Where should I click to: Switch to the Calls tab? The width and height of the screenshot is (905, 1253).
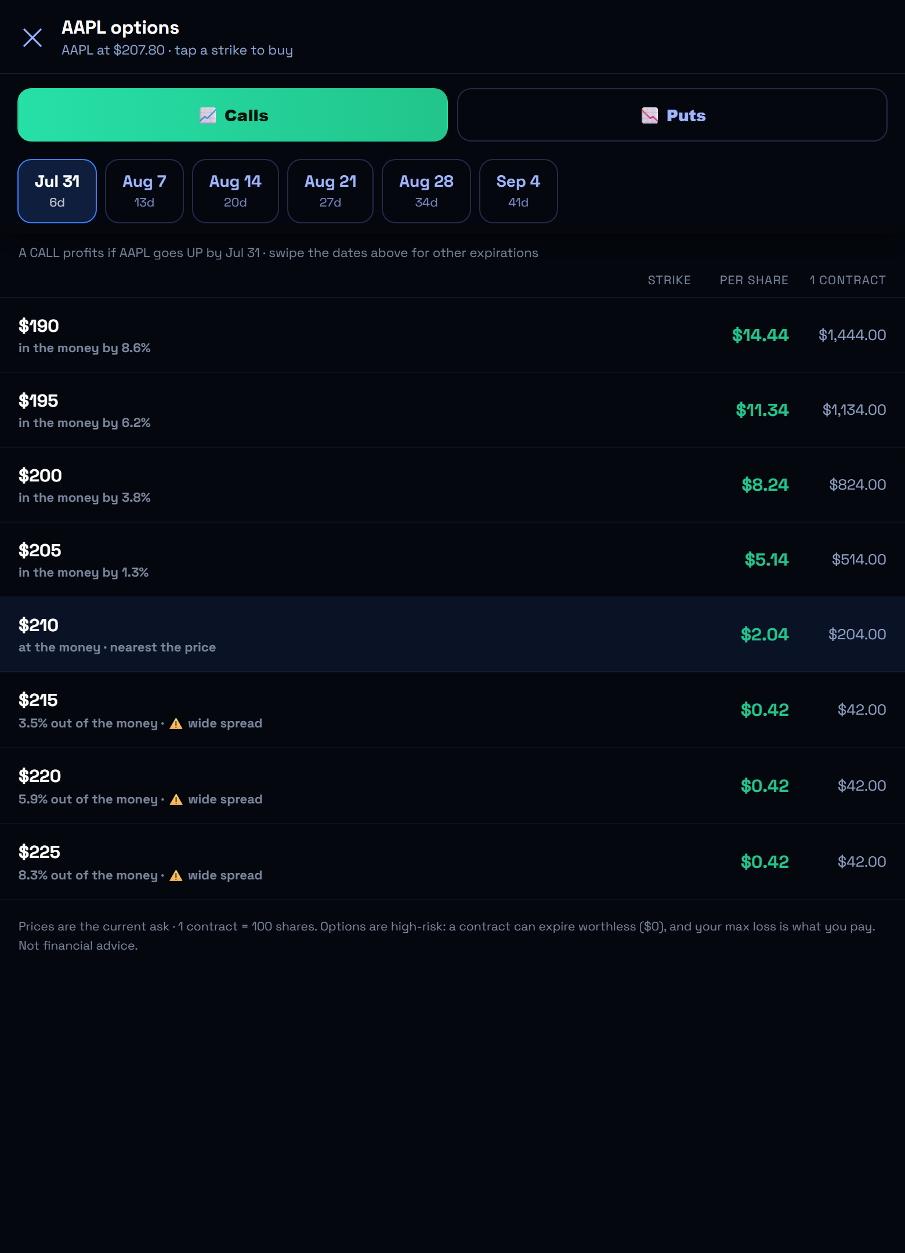[233, 115]
